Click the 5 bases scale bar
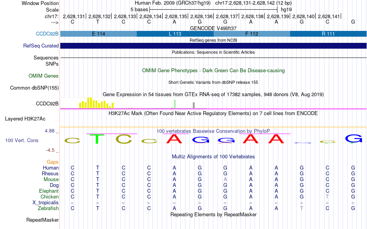The image size is (367, 229). [x=213, y=10]
